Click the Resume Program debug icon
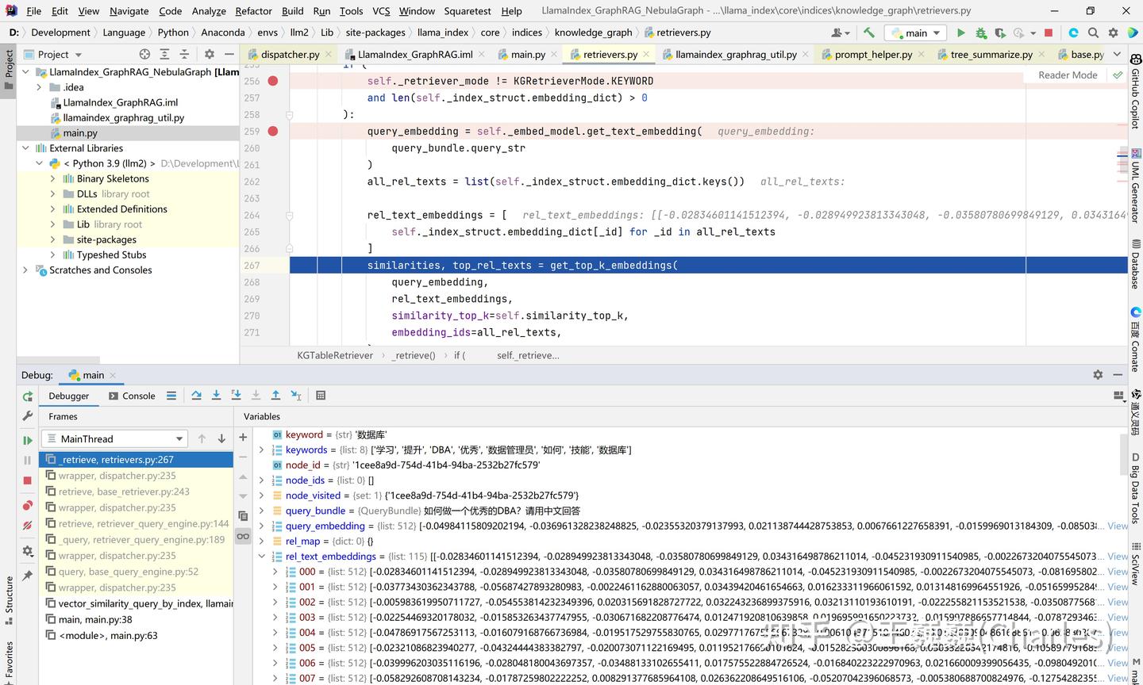This screenshot has height=685, width=1143. point(28,440)
